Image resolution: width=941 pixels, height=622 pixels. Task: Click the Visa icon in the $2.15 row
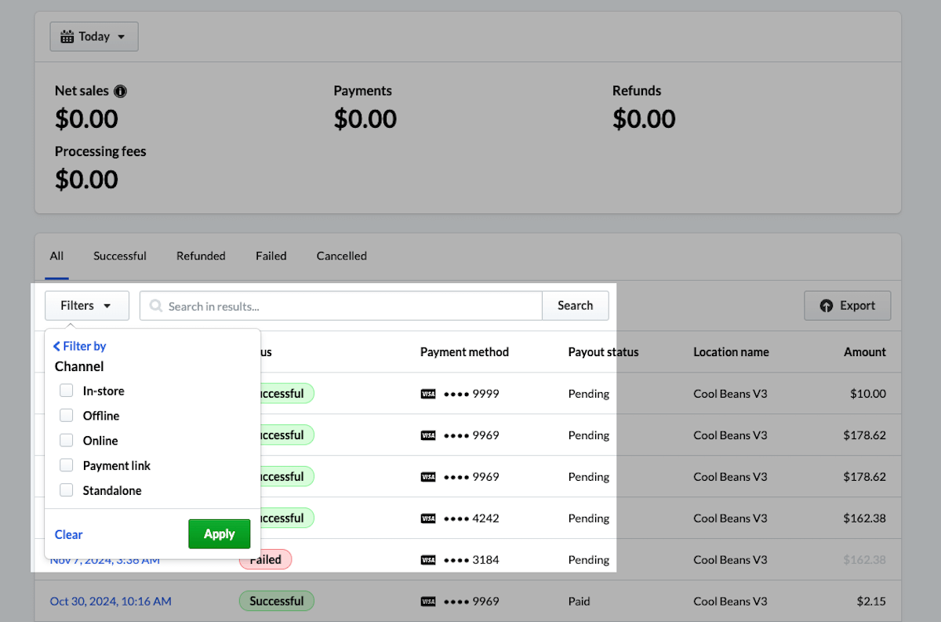[x=428, y=602]
